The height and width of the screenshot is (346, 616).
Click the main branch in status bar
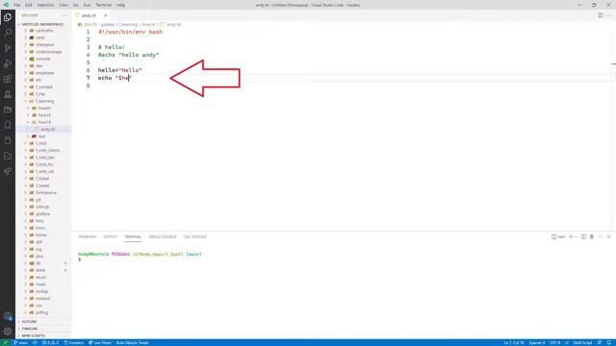coord(20,343)
